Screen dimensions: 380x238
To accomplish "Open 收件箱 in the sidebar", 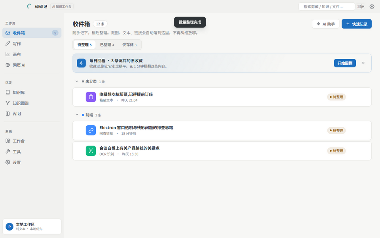I will click(32, 33).
